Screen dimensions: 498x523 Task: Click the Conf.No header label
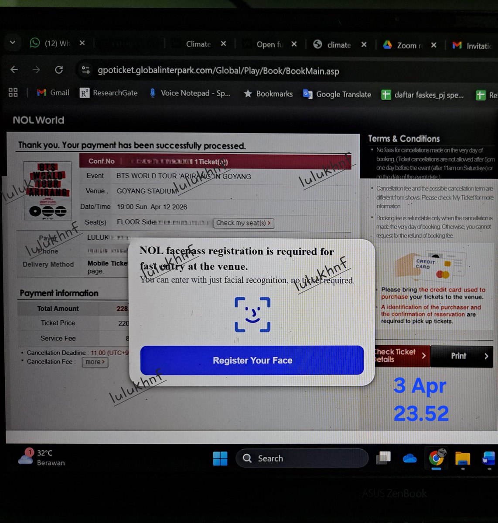(101, 161)
